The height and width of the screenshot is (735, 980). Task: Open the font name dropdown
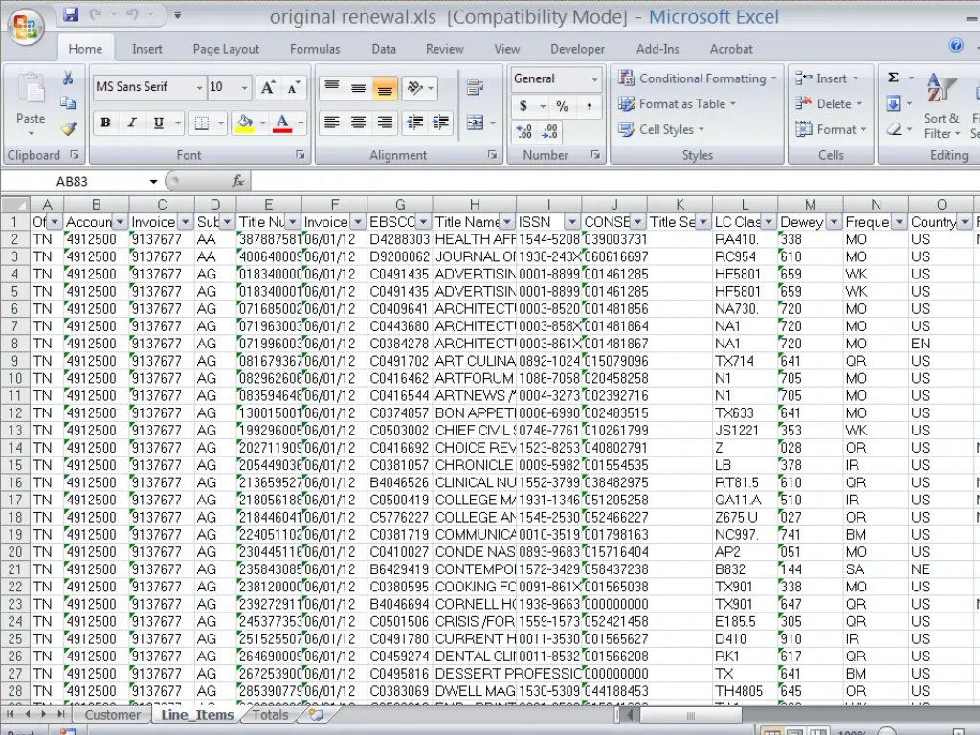tap(199, 87)
